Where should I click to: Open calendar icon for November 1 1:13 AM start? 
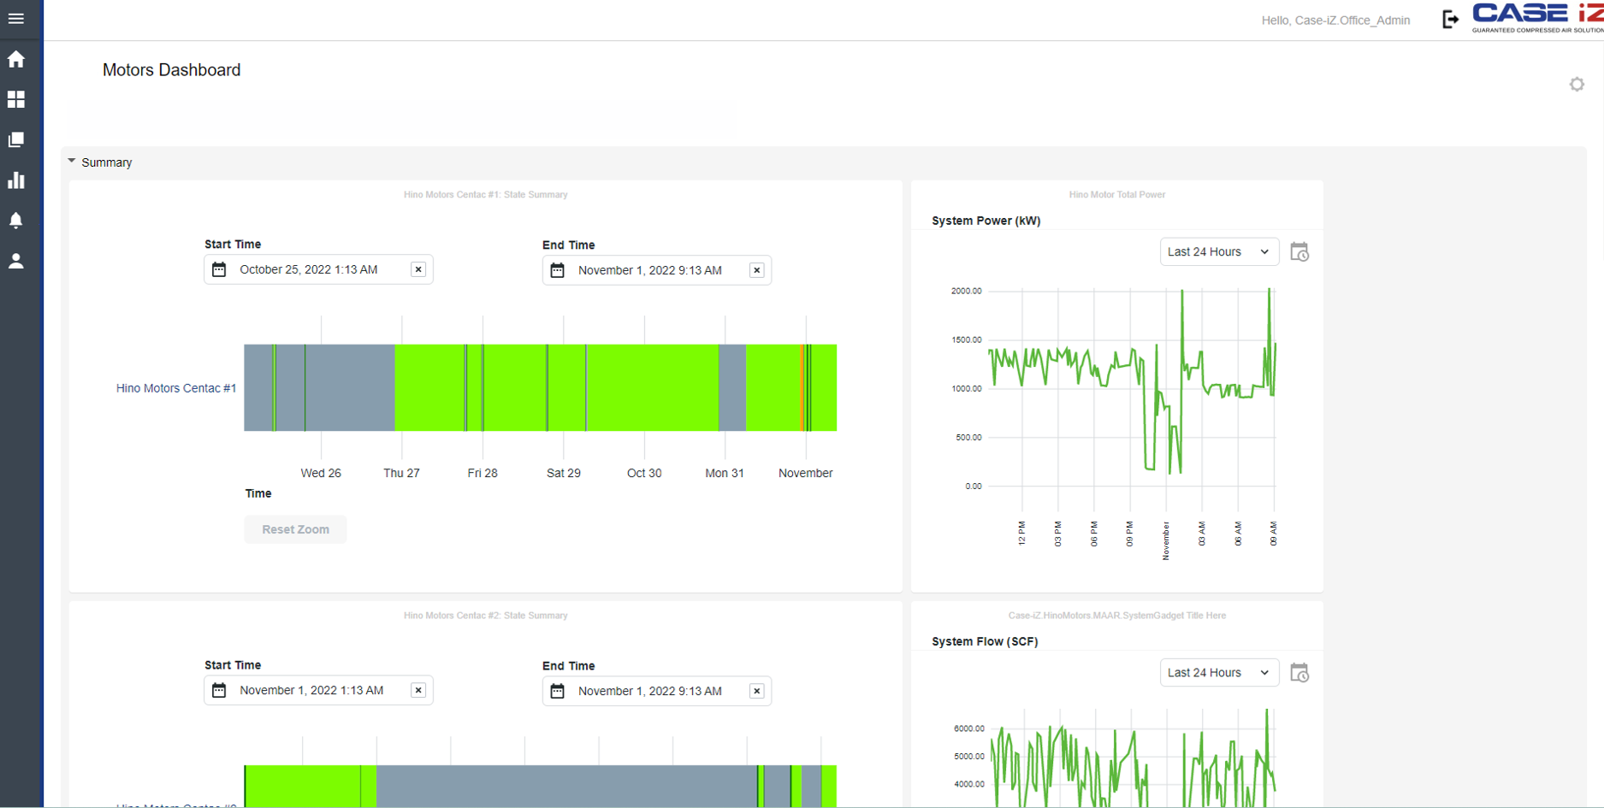click(219, 690)
